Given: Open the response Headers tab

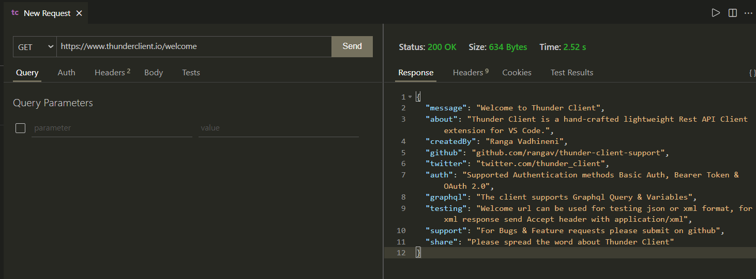Looking at the screenshot, I should 471,73.
